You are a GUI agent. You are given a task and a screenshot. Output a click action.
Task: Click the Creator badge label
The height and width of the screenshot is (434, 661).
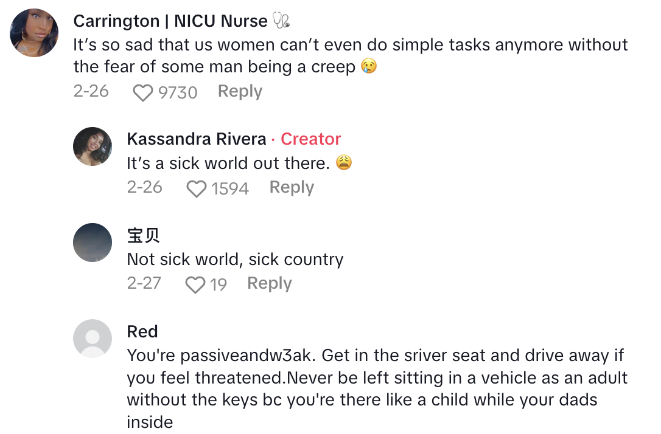(x=310, y=139)
